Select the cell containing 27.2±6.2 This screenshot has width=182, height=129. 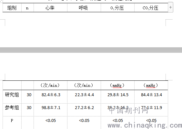tap(84, 110)
